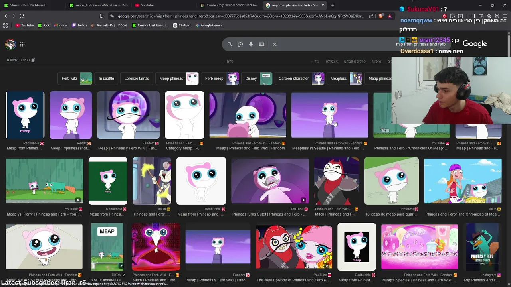Select the 'Meep phineas' suggestion chip
This screenshot has height=287, width=511.
pyautogui.click(x=177, y=79)
